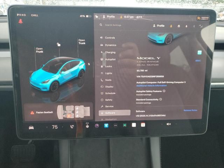
Task: Tap the charge port lightning bolt icon
Action: [89, 64]
